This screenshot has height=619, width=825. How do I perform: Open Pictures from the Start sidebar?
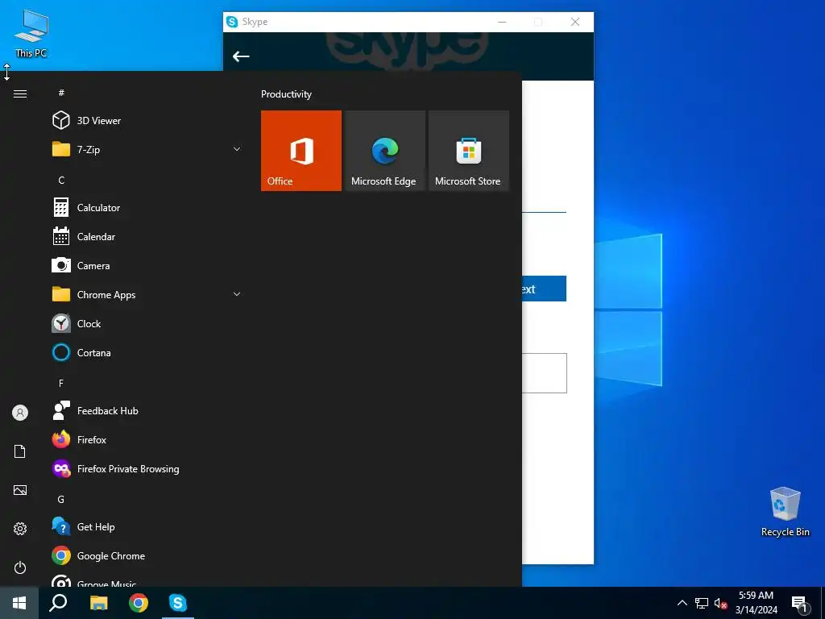[20, 490]
